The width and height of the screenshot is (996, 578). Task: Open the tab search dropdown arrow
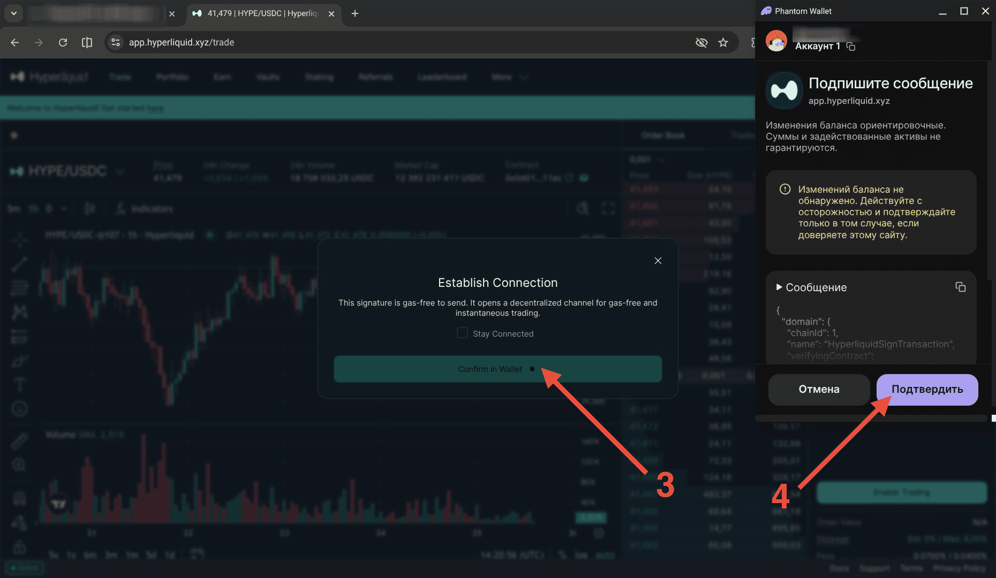click(x=13, y=13)
